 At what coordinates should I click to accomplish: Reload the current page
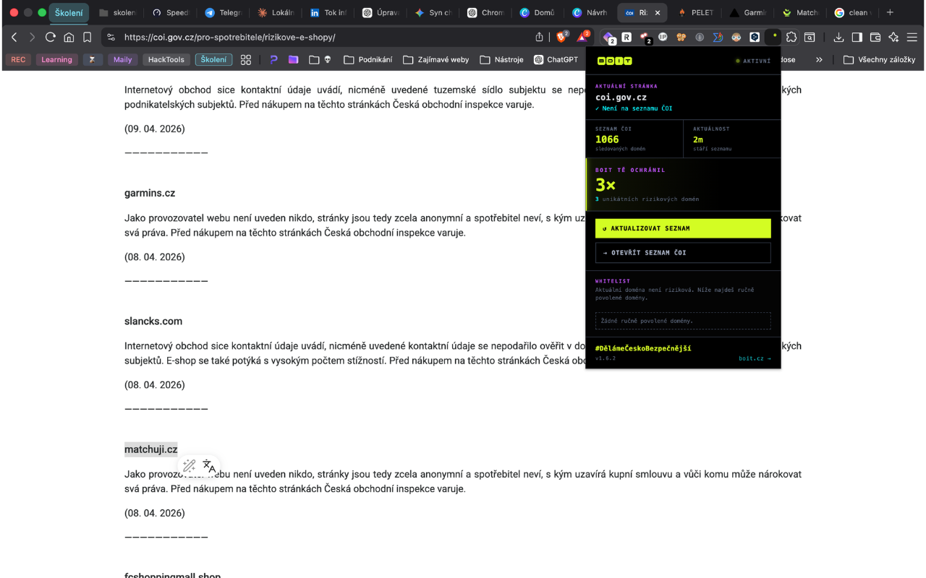(50, 37)
